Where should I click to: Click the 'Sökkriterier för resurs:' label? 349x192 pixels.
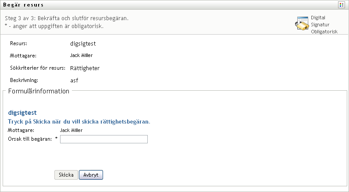[x=38, y=68]
